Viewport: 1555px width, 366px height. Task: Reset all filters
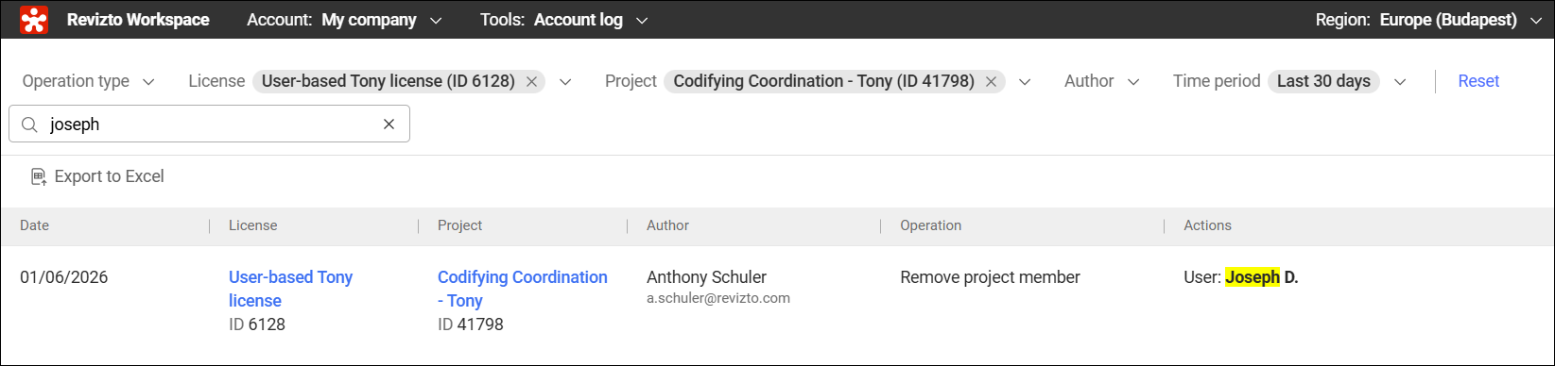tap(1478, 81)
